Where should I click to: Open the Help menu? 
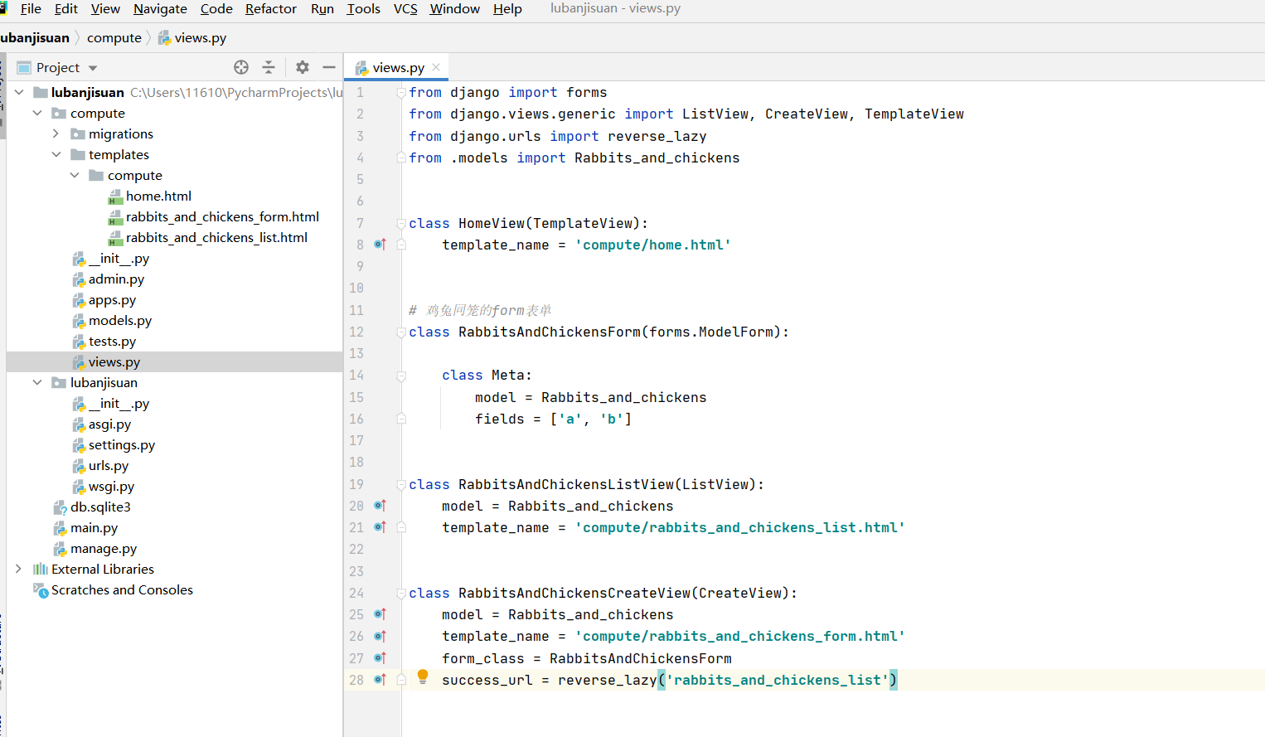click(507, 8)
